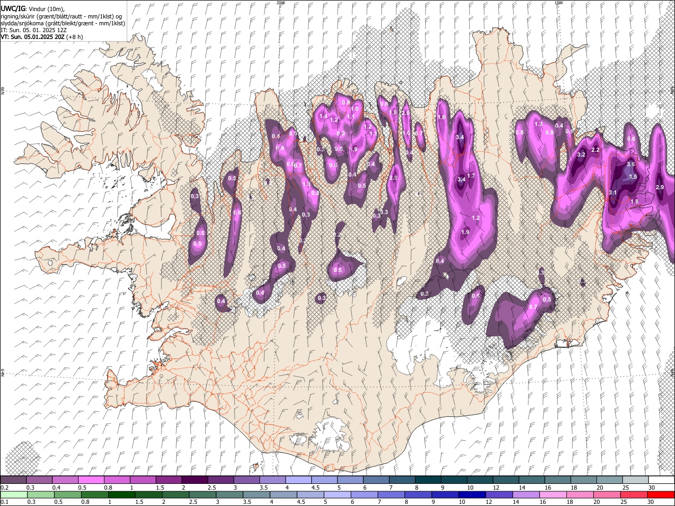Click the 'VT: Sun. 05.01.2025 20Z (+8 h)' line

coord(42,37)
